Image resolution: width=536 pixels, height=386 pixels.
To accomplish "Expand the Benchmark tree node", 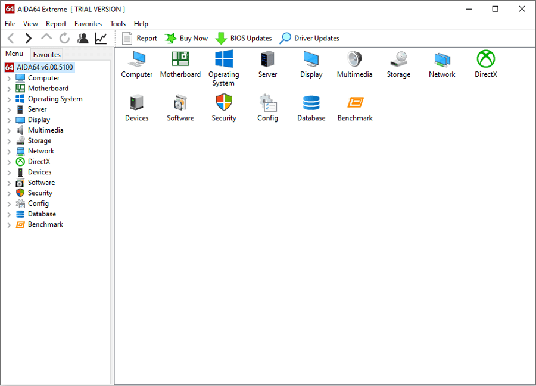I will [x=9, y=225].
